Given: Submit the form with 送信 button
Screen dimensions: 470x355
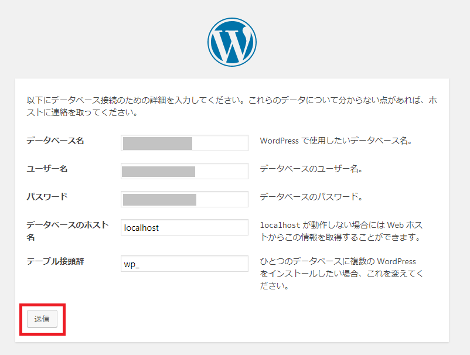Looking at the screenshot, I should click(42, 319).
